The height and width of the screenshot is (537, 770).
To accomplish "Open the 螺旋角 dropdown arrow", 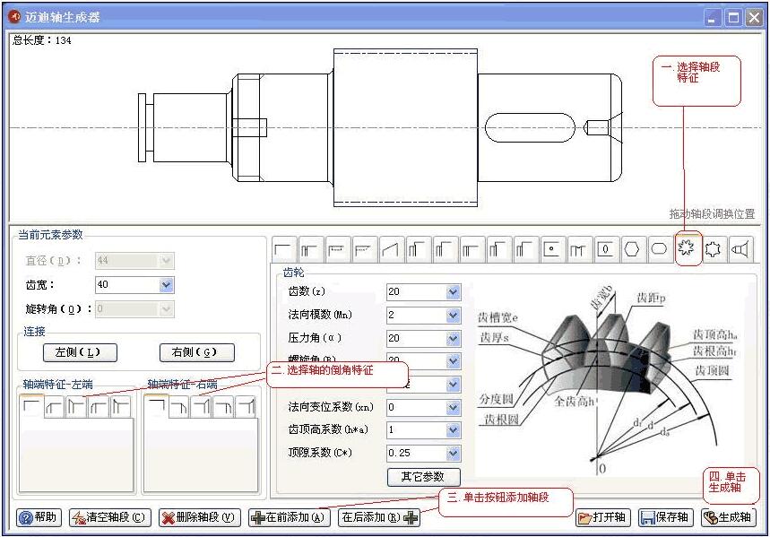I will click(453, 361).
